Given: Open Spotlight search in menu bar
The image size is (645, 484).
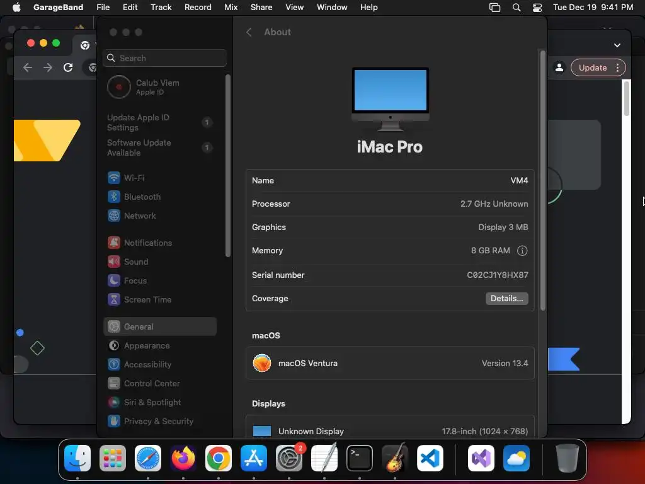Looking at the screenshot, I should point(517,7).
